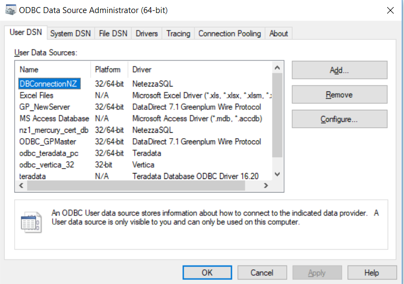Click the horizontal scroll right arrow
The image size is (404, 284).
click(266, 186)
